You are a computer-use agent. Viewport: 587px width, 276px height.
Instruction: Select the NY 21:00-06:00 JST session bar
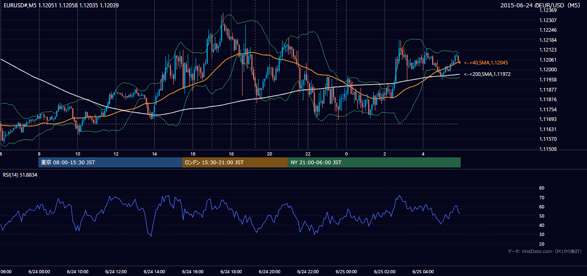coord(374,162)
